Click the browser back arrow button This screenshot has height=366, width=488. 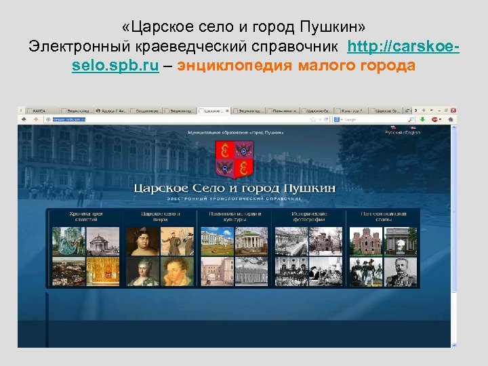[x=24, y=119]
